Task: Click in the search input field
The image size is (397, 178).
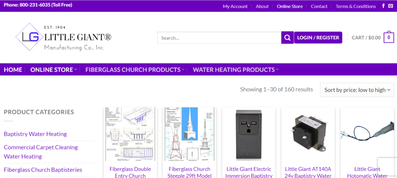Action: point(219,38)
